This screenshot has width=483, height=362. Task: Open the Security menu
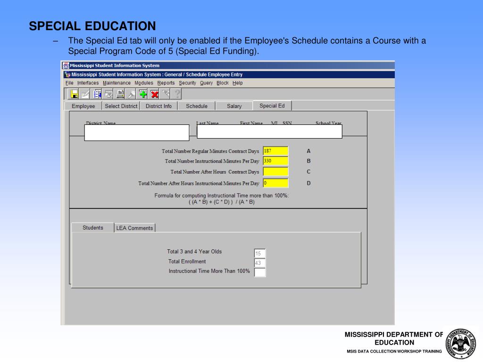click(x=187, y=83)
